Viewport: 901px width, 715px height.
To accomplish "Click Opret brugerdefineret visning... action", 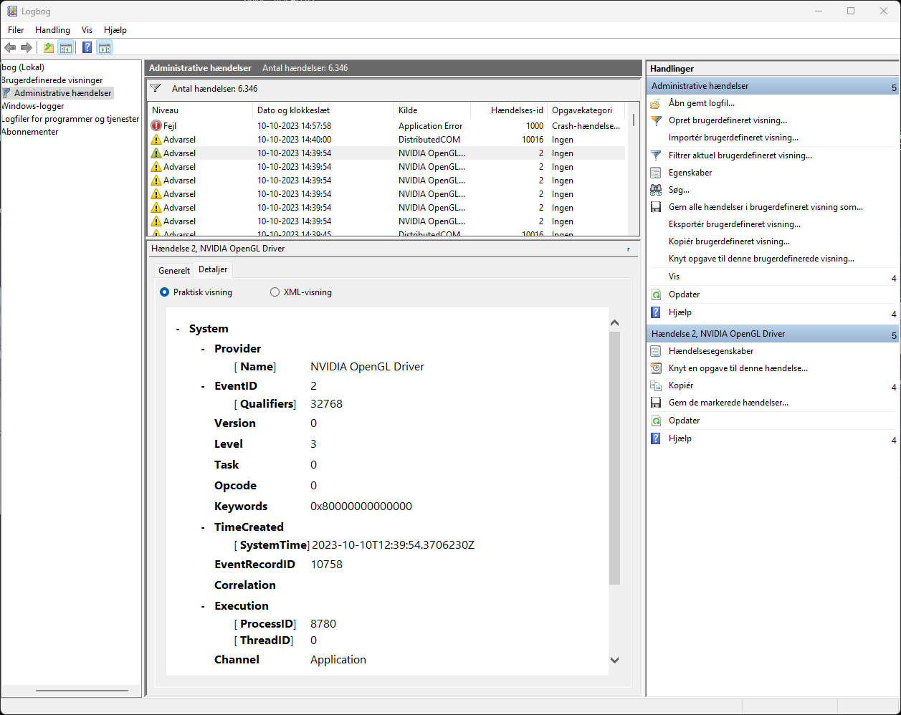I will (728, 120).
